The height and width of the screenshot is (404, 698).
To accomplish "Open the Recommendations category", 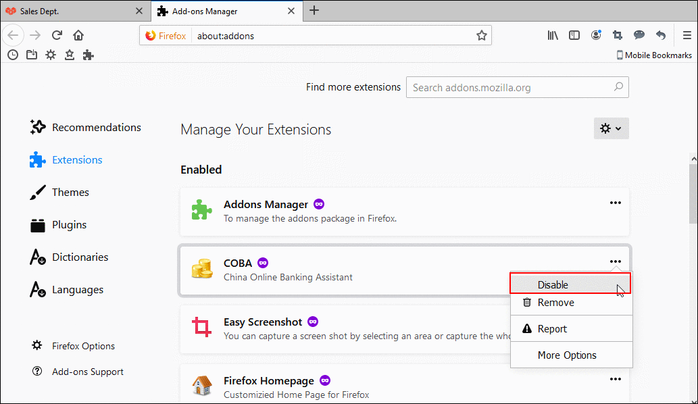I will coord(85,127).
